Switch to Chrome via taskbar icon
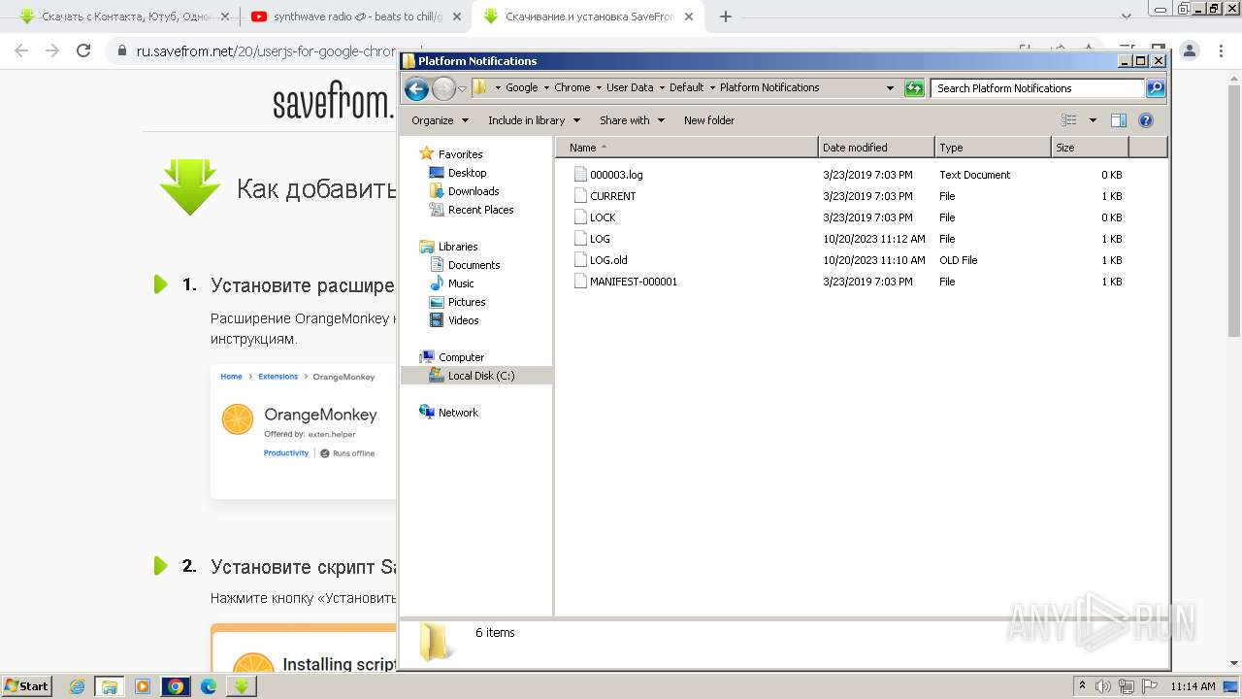Image resolution: width=1242 pixels, height=699 pixels. click(176, 686)
